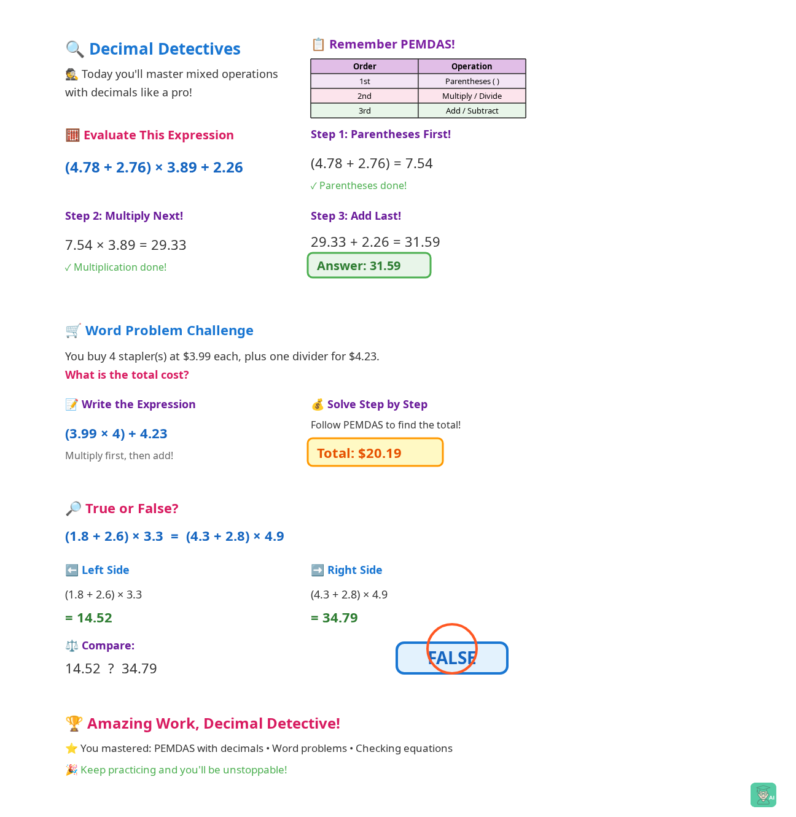Image resolution: width=796 pixels, height=817 pixels.
Task: Click the star icon beside You mastered
Action: tap(71, 748)
